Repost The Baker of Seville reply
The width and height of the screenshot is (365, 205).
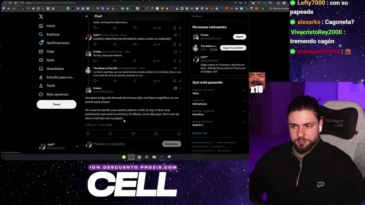coord(115,81)
